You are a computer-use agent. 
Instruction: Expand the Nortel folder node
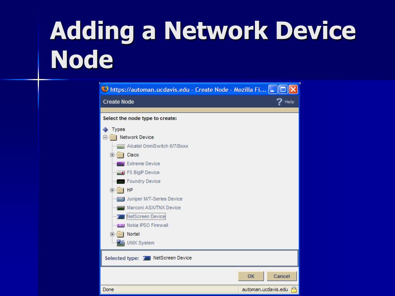(112, 234)
